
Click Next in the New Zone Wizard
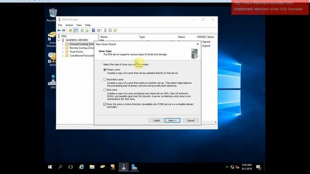pos(172,120)
